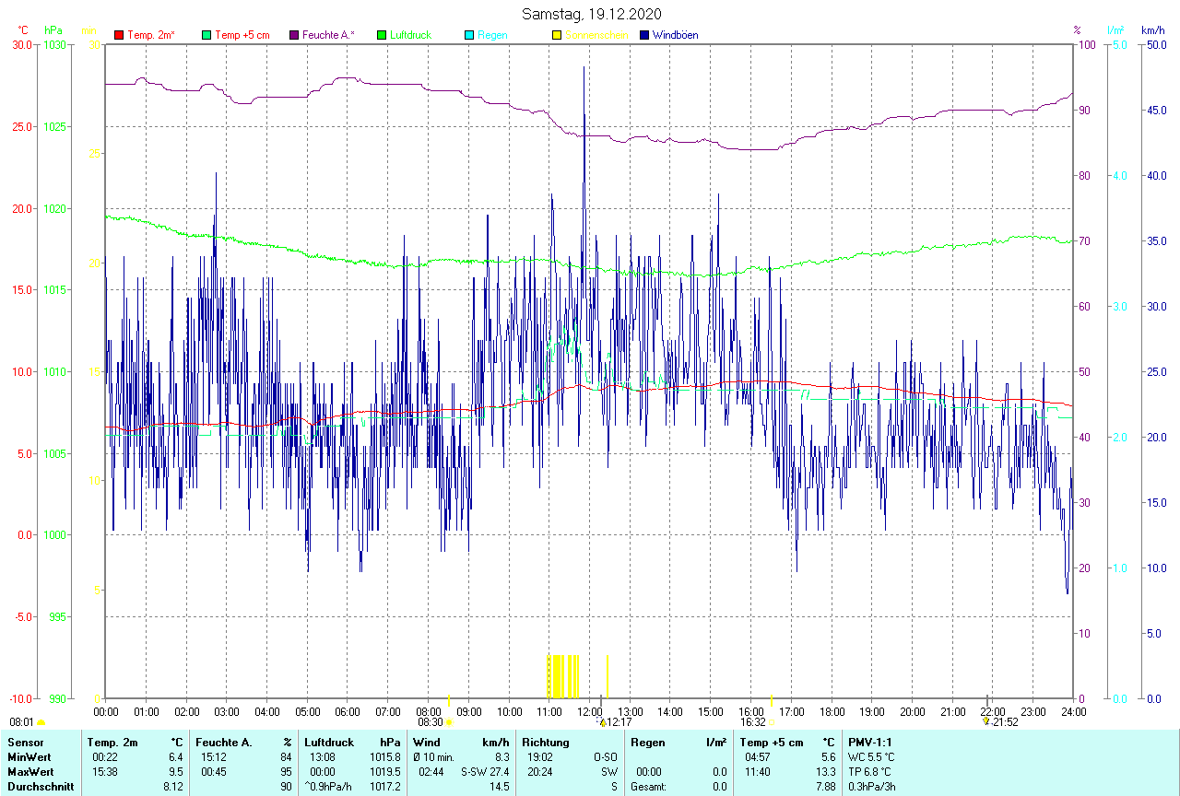1180x796 pixels.
Task: Click the wind direction time 19:02
Action: pyautogui.click(x=540, y=756)
